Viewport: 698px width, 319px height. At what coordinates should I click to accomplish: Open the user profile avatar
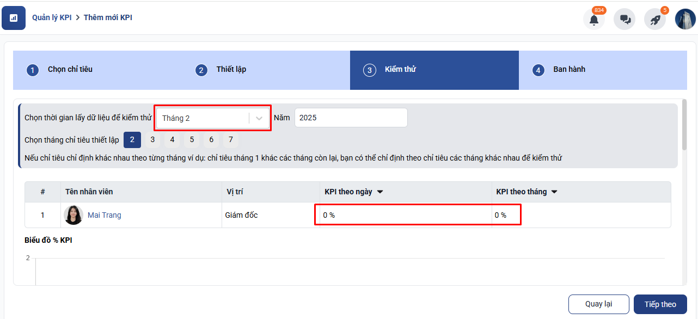click(685, 19)
